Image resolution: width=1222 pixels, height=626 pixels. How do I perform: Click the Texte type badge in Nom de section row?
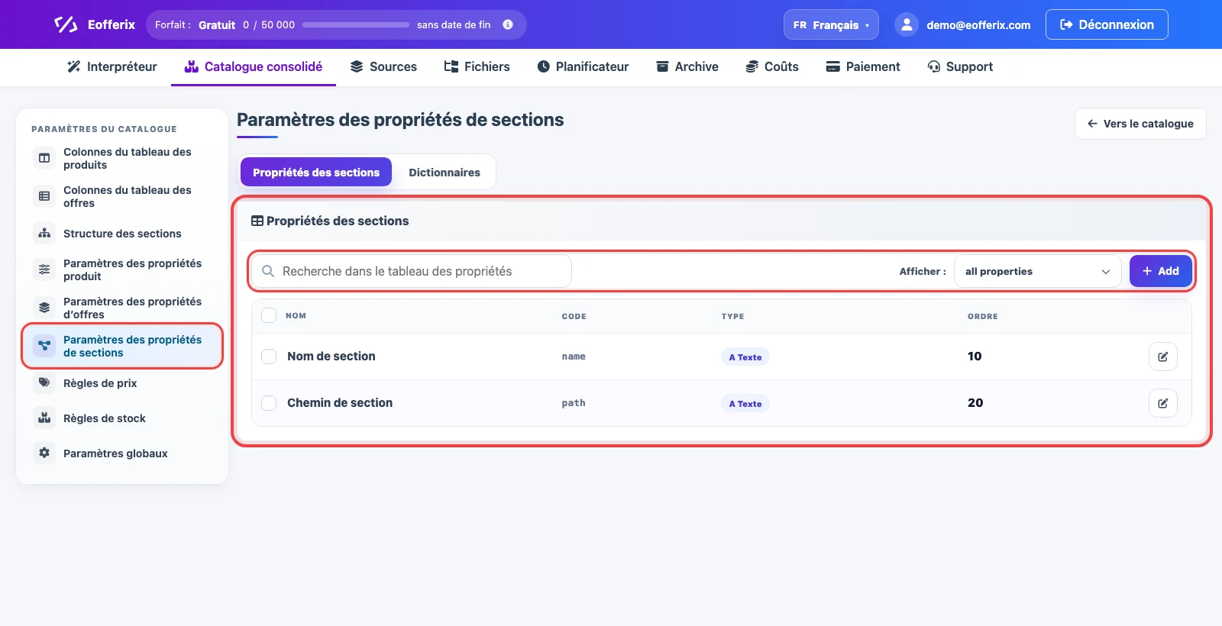(x=745, y=357)
